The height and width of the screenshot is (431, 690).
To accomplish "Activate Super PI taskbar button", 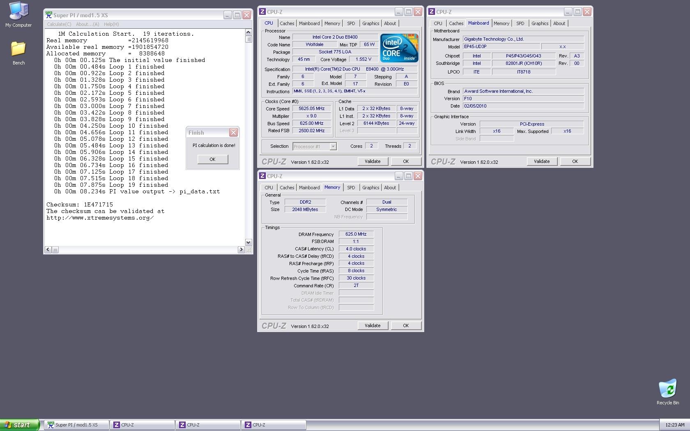I will (x=77, y=425).
